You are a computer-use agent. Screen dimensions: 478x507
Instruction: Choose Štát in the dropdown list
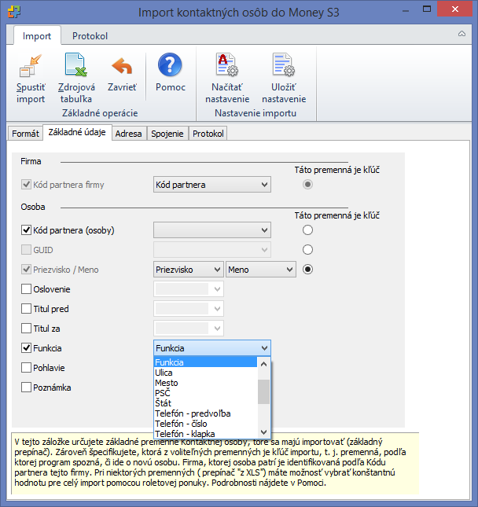pyautogui.click(x=206, y=403)
